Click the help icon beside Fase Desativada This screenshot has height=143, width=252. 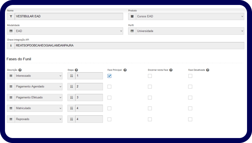(208, 70)
